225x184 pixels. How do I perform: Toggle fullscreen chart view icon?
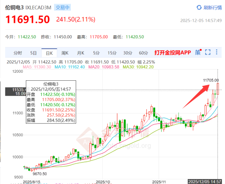(x=208, y=52)
